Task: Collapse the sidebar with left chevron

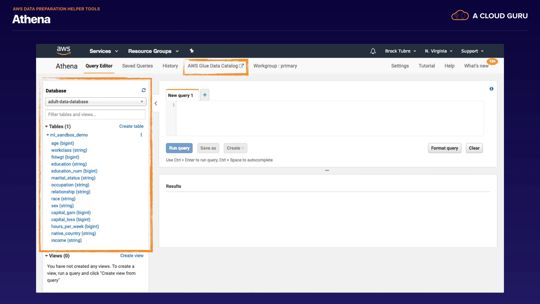Action: click(156, 104)
